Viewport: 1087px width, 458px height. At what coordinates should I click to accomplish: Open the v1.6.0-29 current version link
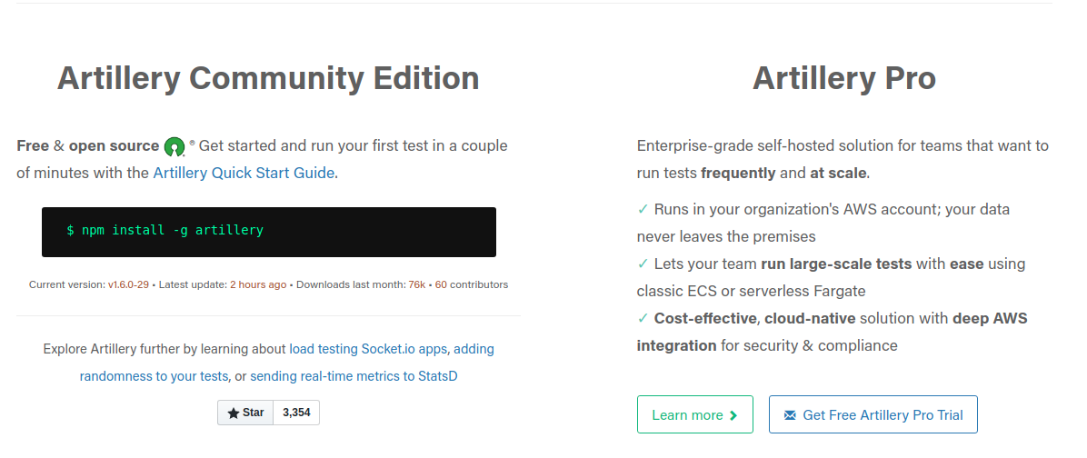(x=128, y=284)
